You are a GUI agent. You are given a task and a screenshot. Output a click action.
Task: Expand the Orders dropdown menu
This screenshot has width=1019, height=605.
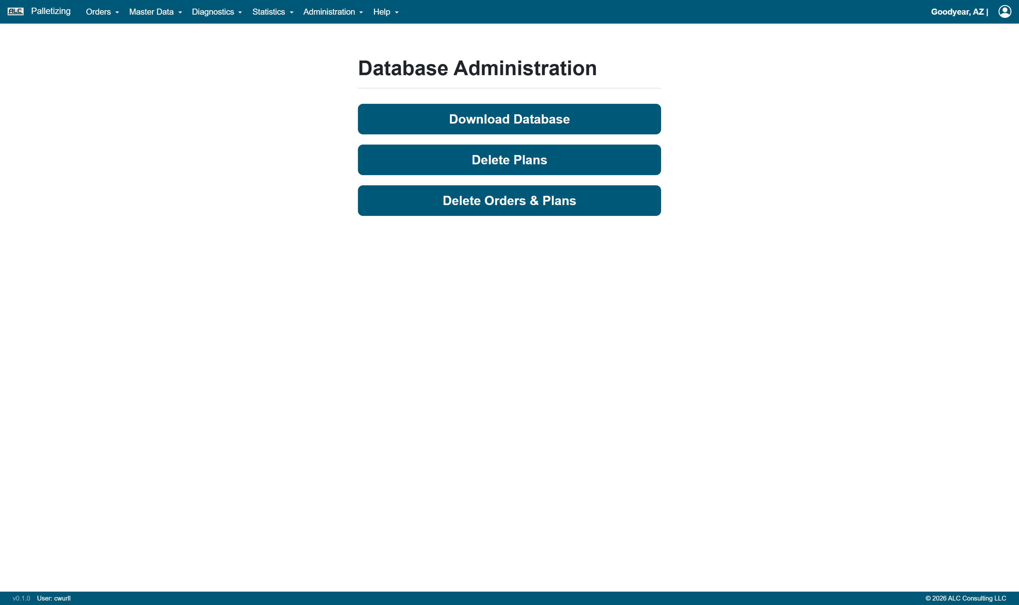(102, 12)
